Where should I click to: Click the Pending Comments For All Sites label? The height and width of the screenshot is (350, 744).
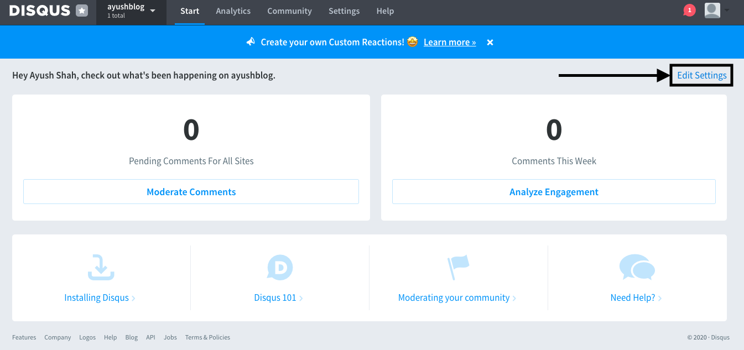point(191,161)
